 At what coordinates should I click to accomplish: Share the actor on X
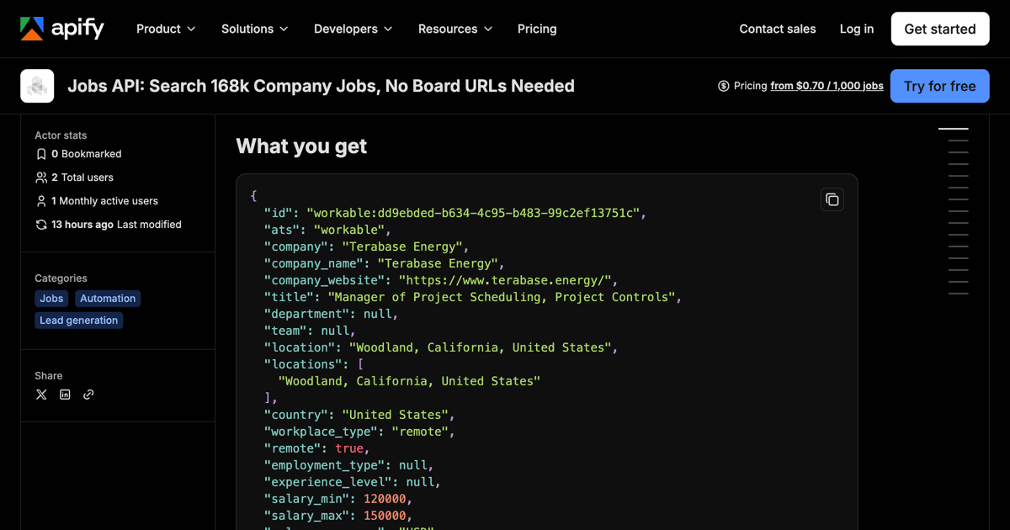(x=41, y=395)
